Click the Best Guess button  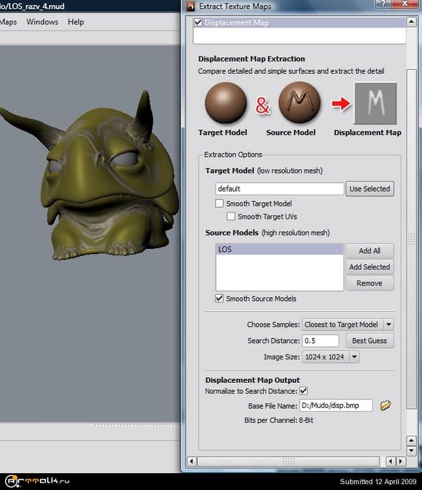370,340
